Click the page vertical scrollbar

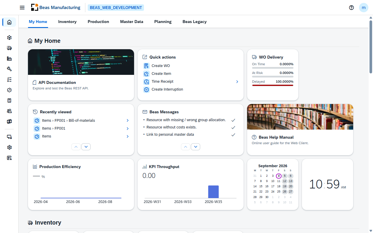coord(371,47)
